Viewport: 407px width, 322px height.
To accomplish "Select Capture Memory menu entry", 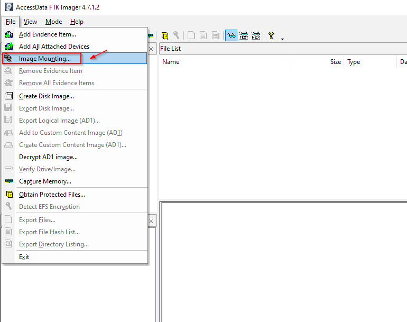I will 75,181.
